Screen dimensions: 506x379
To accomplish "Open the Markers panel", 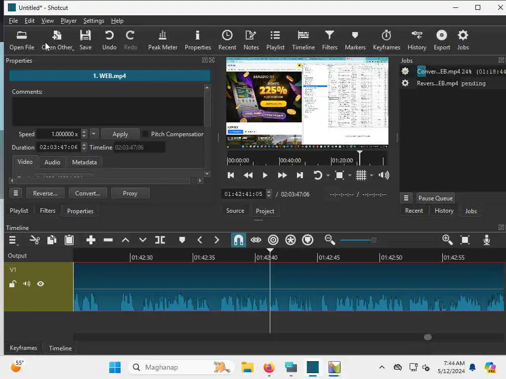I will tap(355, 40).
